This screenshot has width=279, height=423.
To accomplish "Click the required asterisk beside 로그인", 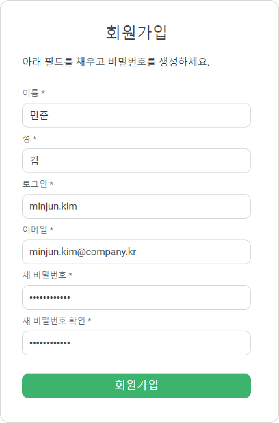I will (x=52, y=184).
